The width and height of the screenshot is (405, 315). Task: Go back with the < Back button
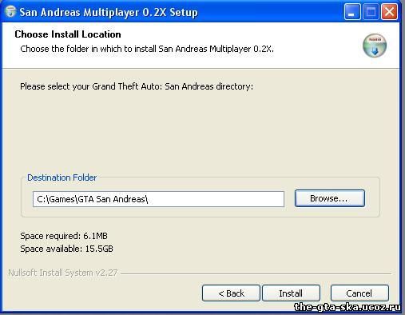pos(231,293)
